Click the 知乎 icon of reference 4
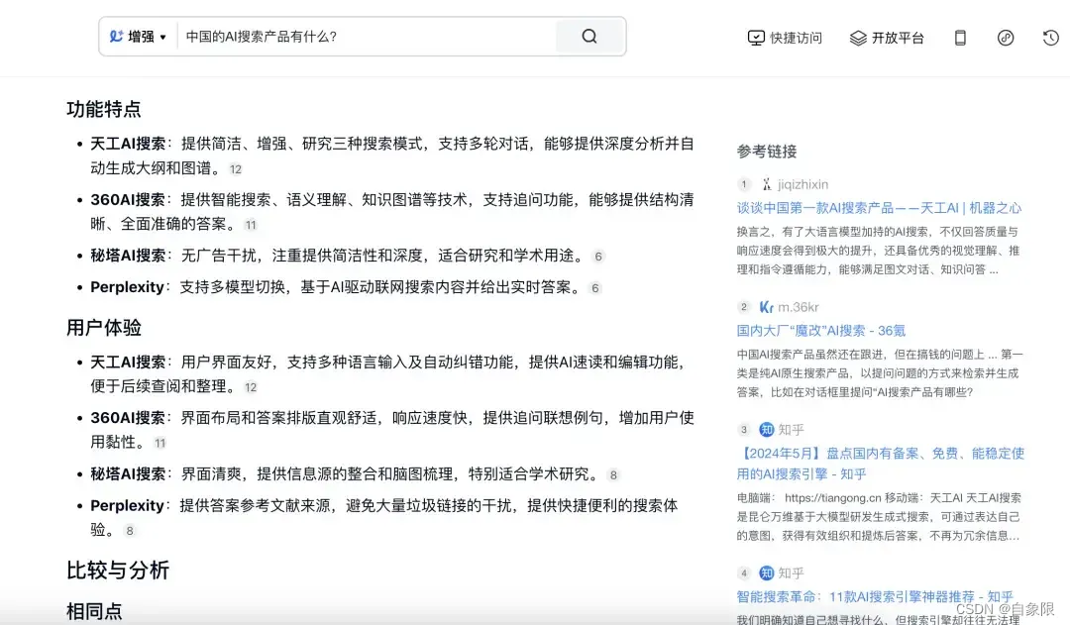1070x625 pixels. point(766,573)
